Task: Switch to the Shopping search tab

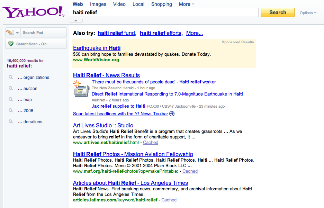Action: point(161,4)
